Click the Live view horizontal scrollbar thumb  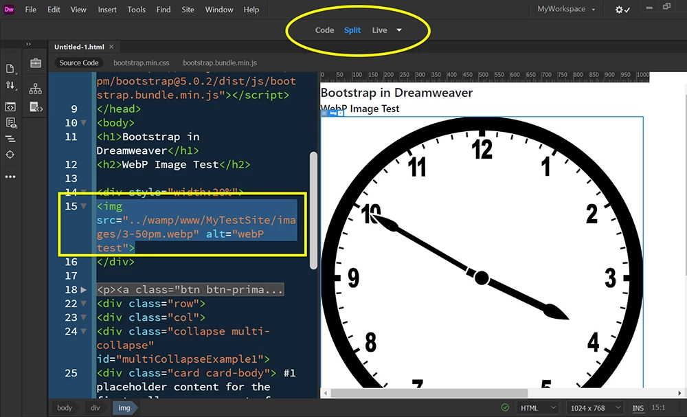[x=429, y=393]
